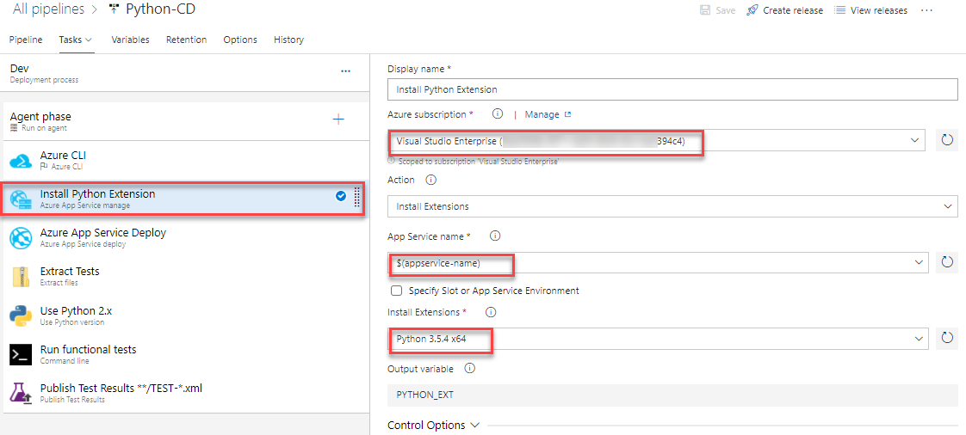Switch to the Retention tab

tap(186, 40)
